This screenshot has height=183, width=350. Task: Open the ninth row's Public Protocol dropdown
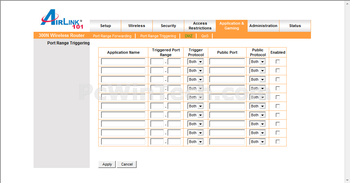[258, 133]
